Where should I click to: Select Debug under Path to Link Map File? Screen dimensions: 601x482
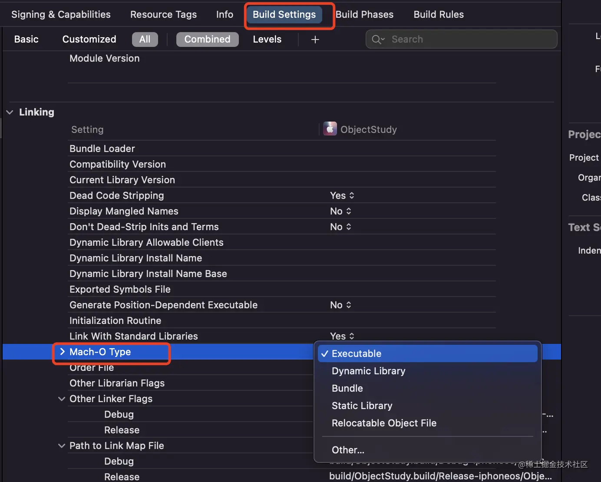click(119, 461)
